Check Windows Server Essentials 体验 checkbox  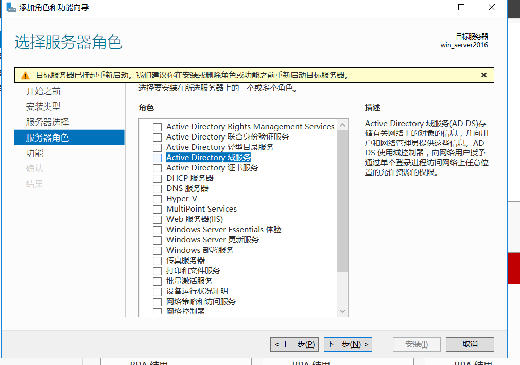(157, 230)
